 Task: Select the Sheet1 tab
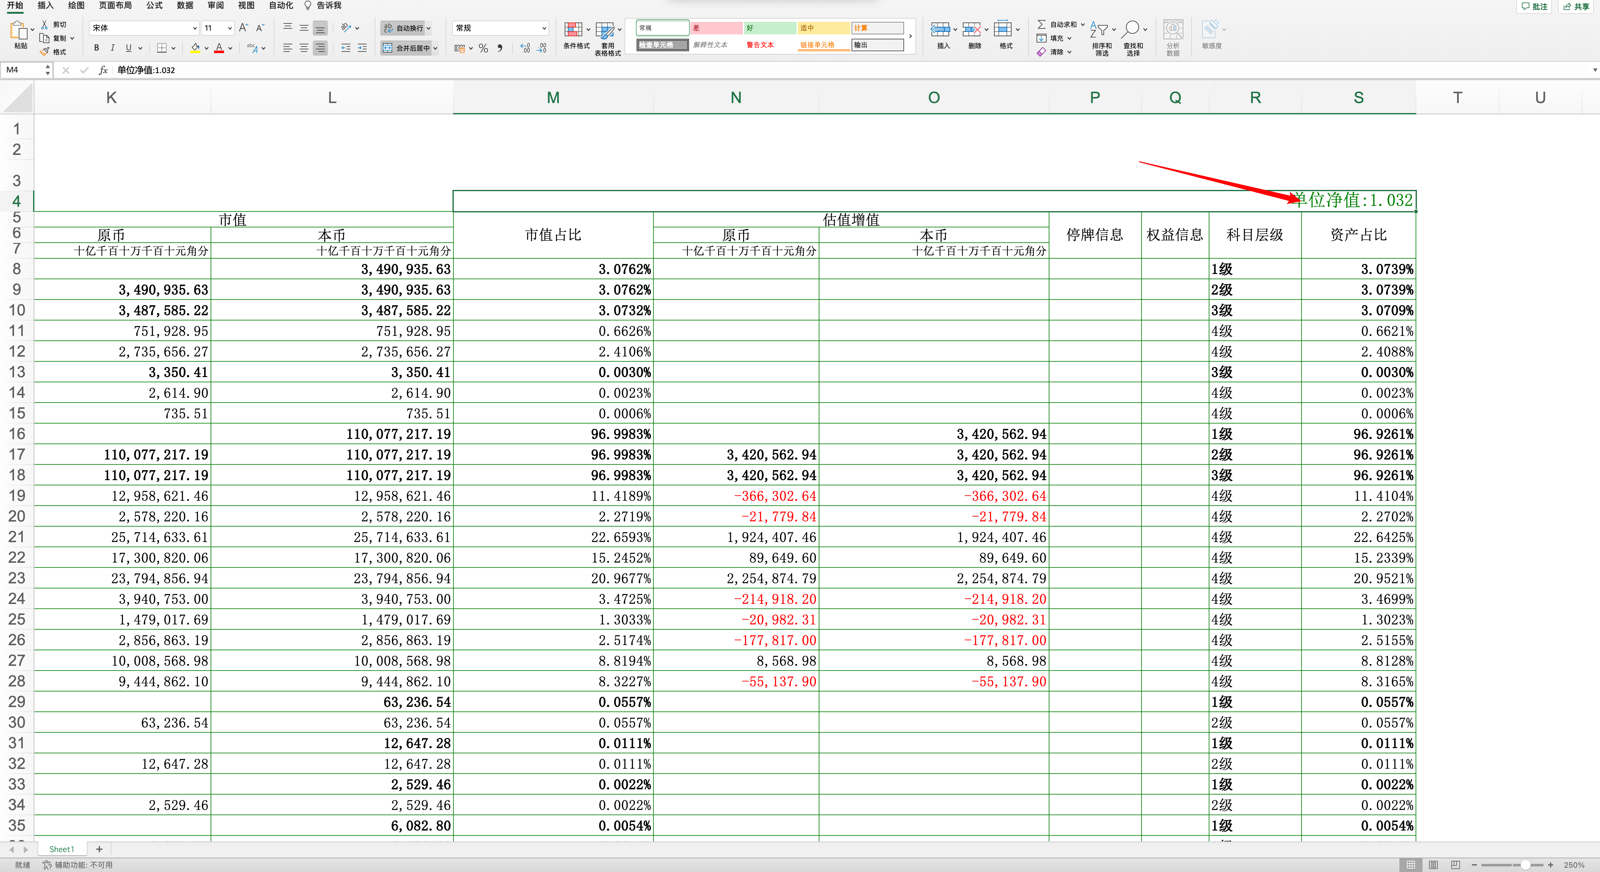coord(62,849)
